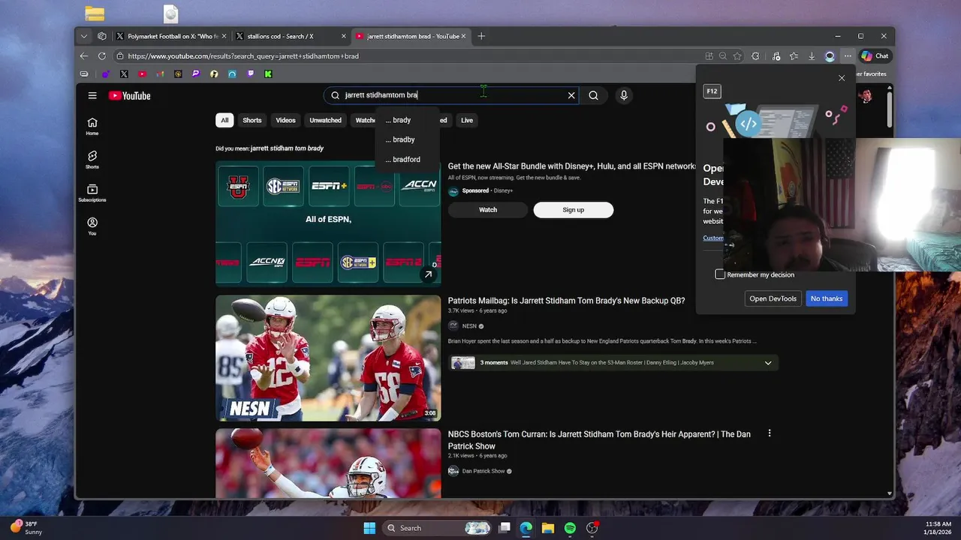Select the Videos filter chip
Viewport: 961px width, 540px height.
285,120
